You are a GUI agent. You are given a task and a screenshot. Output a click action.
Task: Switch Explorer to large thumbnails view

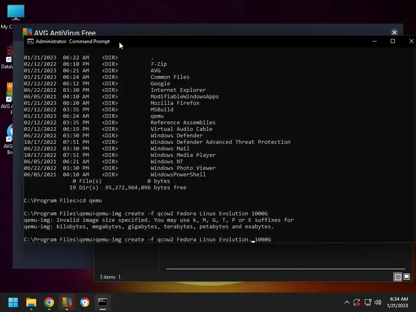coord(407,277)
